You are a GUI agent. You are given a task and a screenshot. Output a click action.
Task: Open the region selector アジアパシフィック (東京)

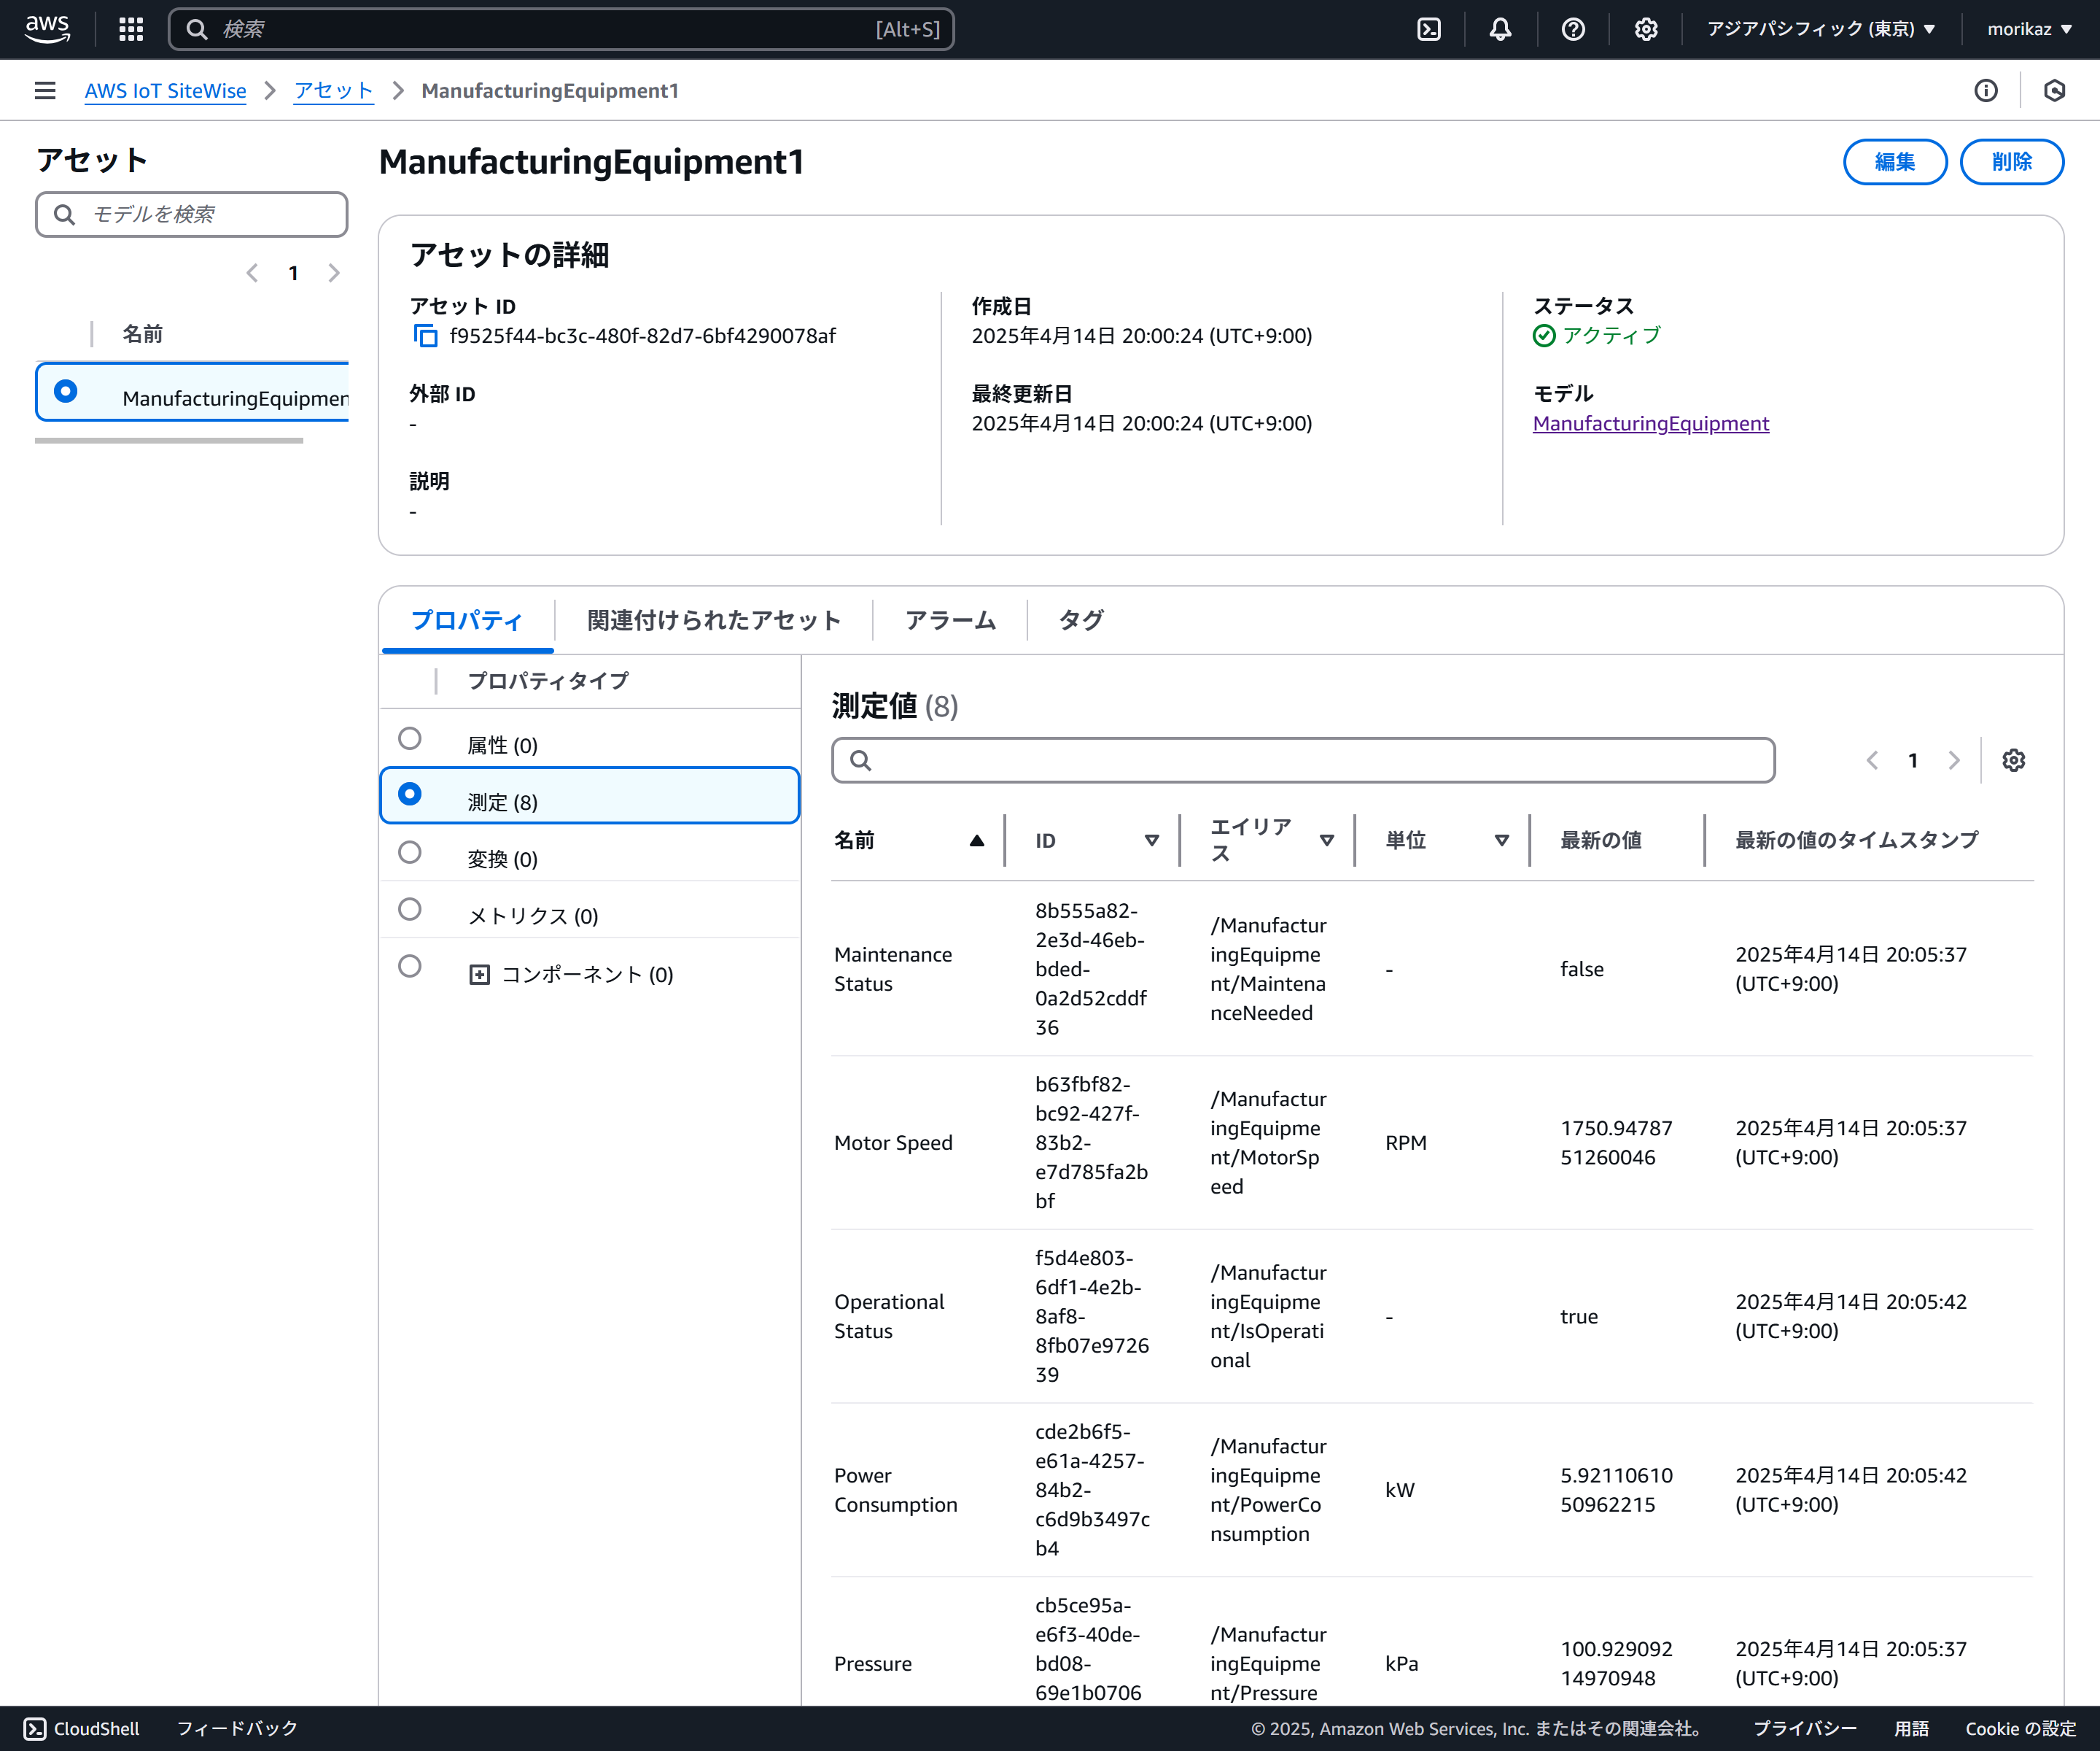[1821, 29]
